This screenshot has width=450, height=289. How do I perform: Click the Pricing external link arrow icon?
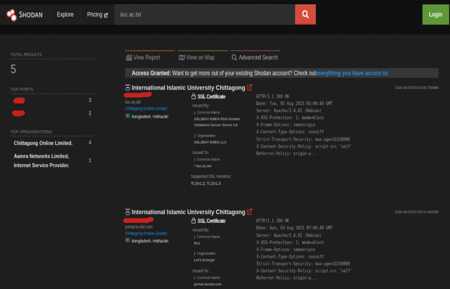pos(106,15)
